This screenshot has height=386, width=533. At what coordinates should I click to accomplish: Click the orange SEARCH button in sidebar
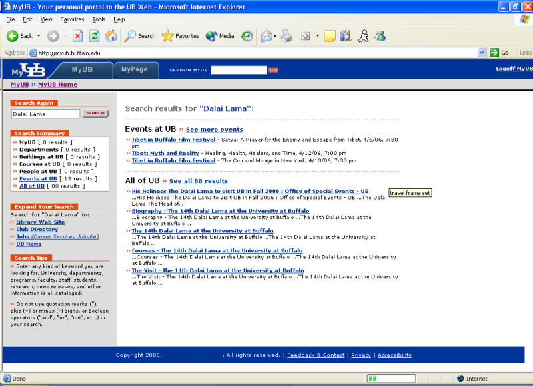coord(95,114)
